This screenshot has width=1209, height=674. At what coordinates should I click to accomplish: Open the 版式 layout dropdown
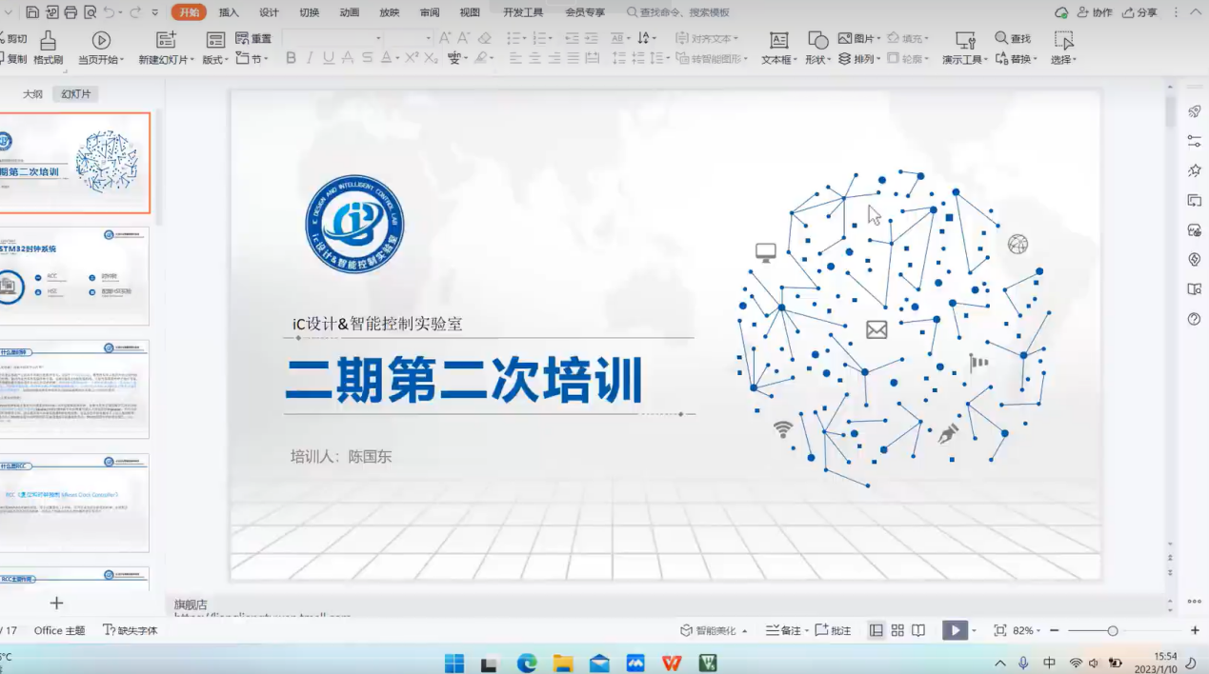coord(215,59)
